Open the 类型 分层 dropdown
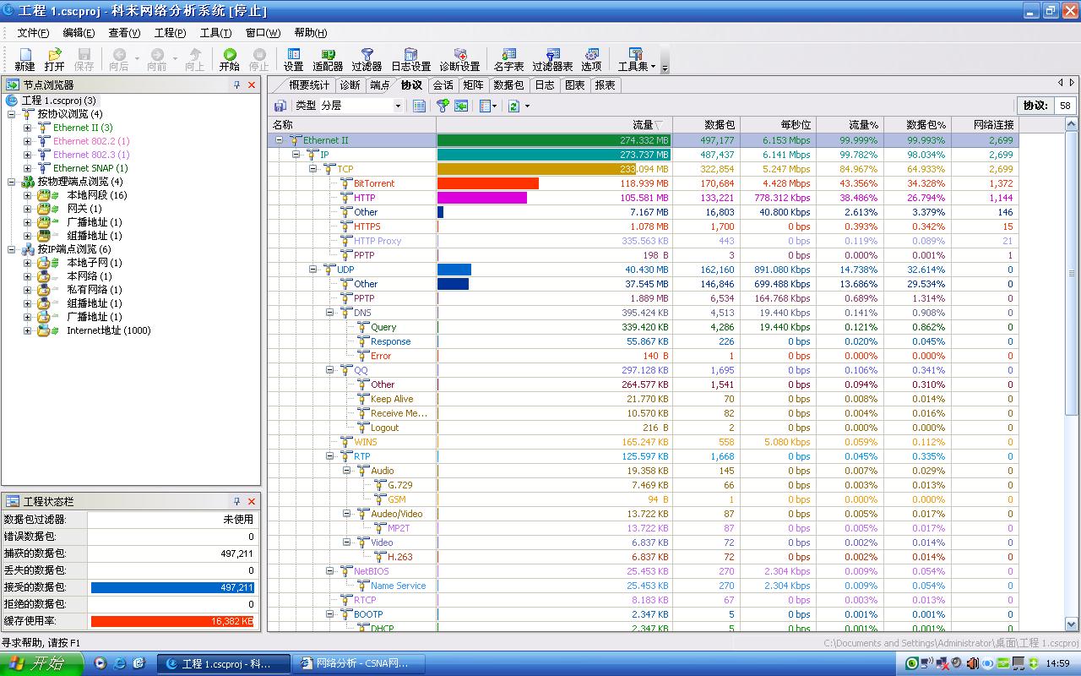1081x676 pixels. point(398,106)
